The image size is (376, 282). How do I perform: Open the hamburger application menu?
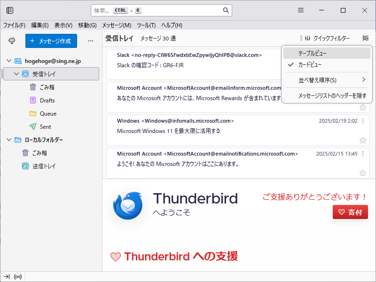(301, 10)
